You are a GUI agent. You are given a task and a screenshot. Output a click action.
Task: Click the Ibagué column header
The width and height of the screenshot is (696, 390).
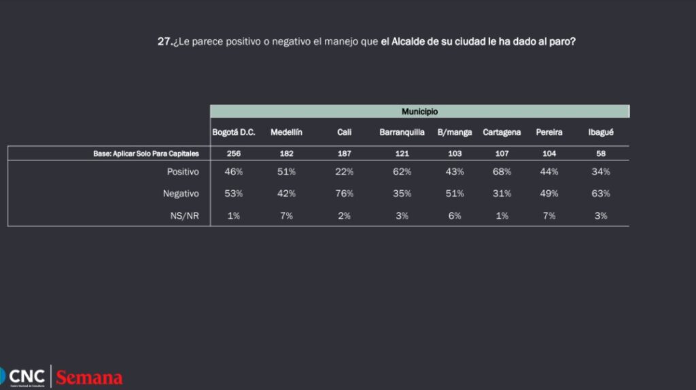click(601, 132)
